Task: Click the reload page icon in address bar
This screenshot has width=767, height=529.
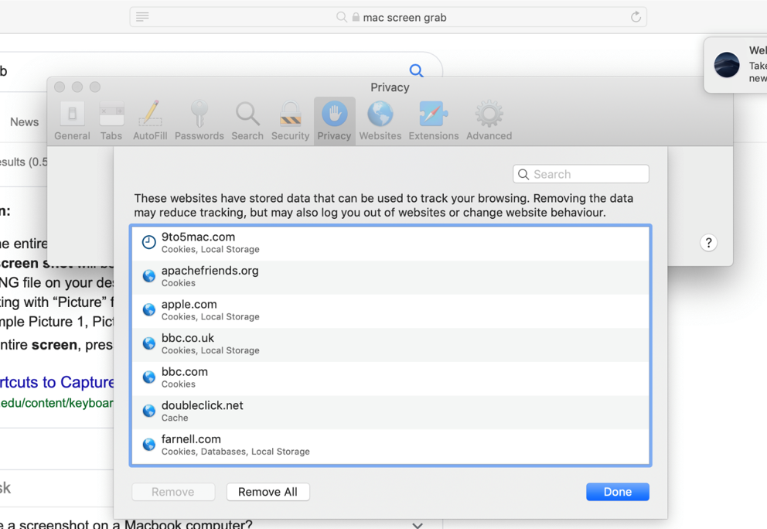Action: [636, 17]
